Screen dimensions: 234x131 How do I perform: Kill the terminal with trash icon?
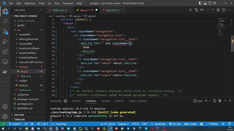point(220,101)
